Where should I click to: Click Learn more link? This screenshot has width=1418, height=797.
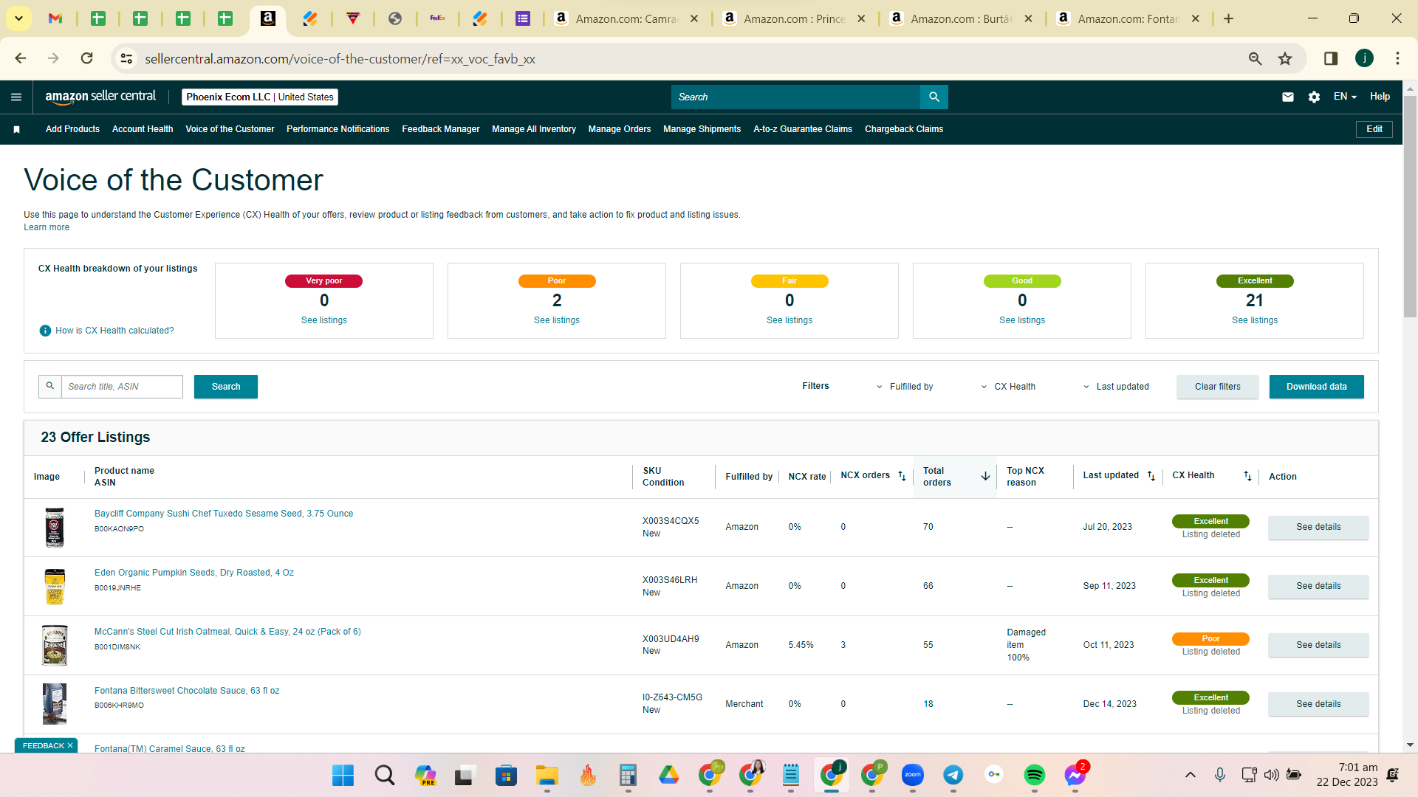[x=47, y=227]
